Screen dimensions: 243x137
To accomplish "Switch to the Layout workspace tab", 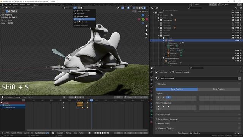I will coord(36,5).
